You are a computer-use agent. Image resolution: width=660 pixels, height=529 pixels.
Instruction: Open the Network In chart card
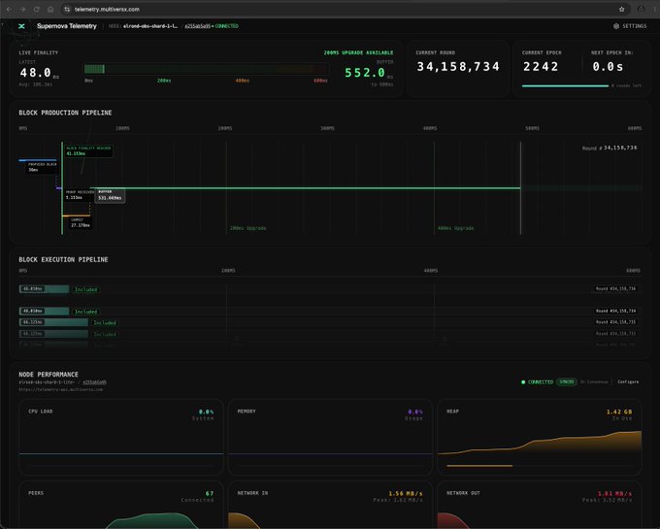tap(330, 505)
